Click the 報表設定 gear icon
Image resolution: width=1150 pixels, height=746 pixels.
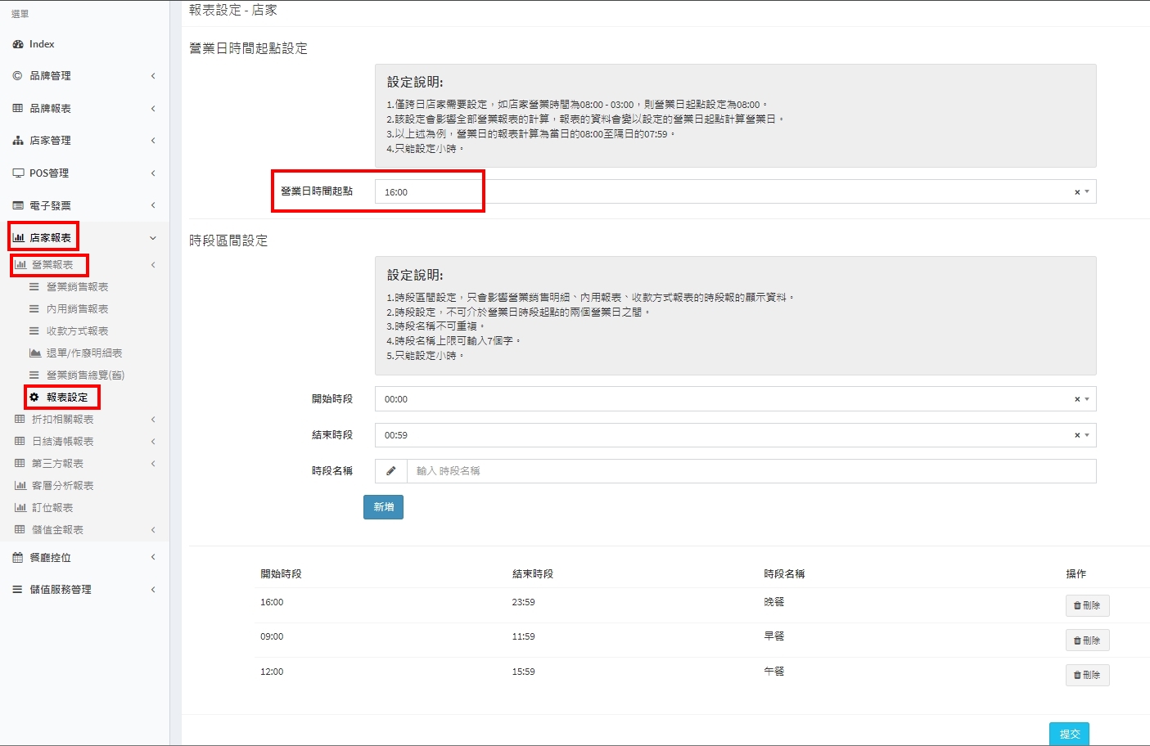point(34,398)
